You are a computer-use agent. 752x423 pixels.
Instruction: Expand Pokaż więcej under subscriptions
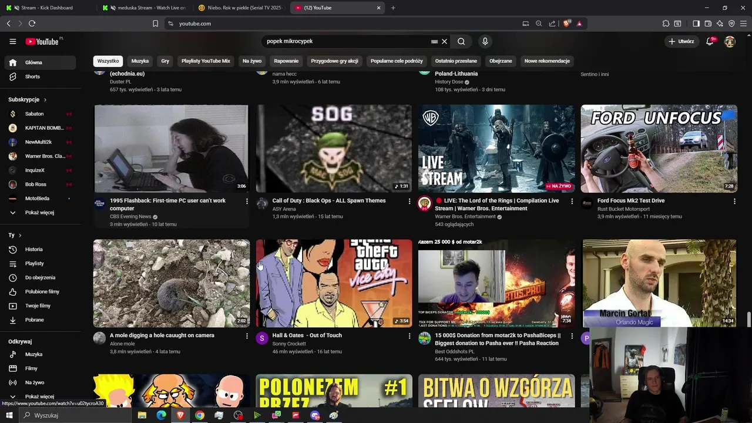pos(40,212)
